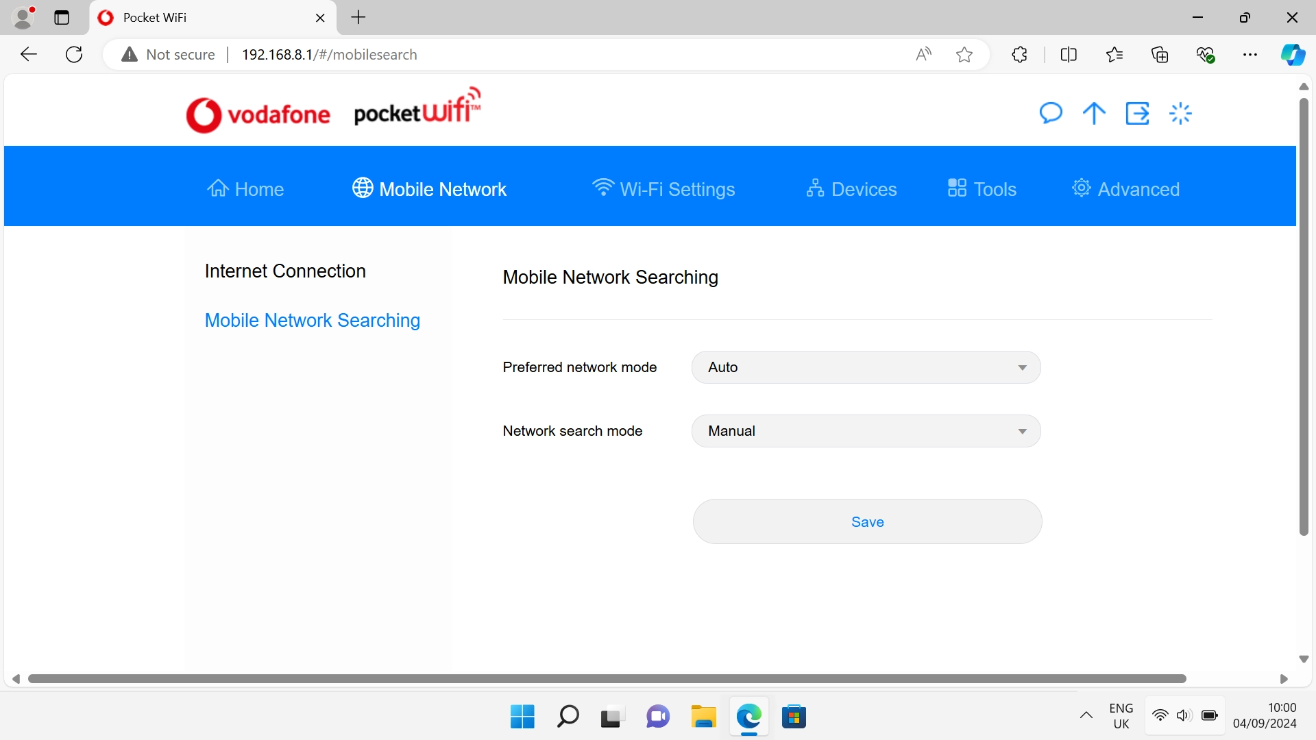Change Network search mode from Manual
1316x740 pixels.
[866, 431]
